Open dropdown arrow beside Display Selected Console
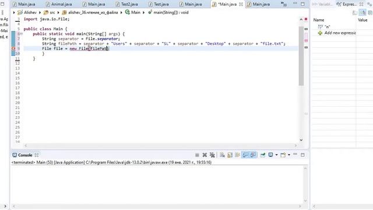Image resolution: width=373 pixels, height=210 pixels. click(276, 155)
